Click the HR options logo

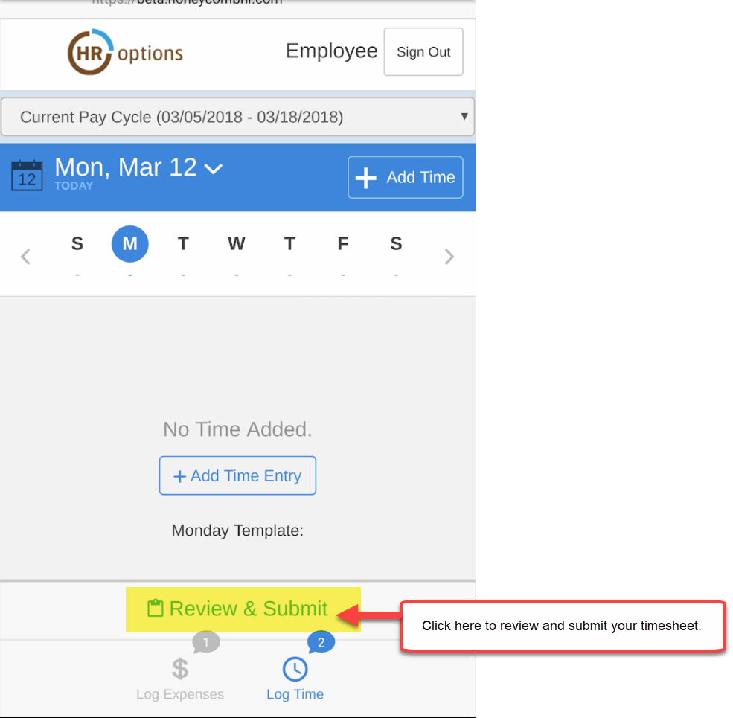click(x=125, y=53)
